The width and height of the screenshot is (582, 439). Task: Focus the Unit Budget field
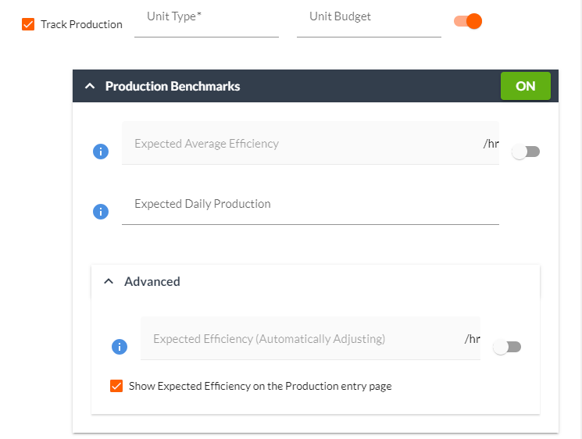pyautogui.click(x=369, y=22)
